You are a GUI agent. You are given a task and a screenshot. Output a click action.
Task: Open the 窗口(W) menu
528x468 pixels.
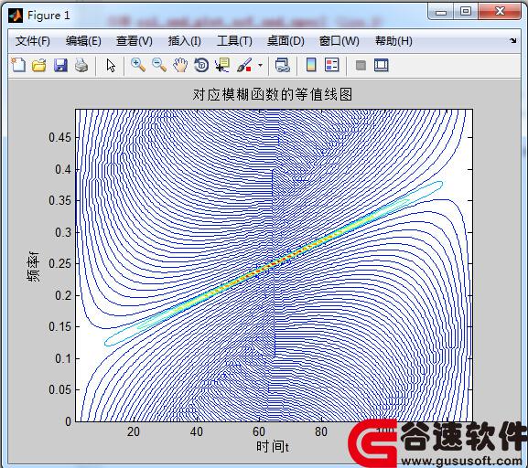[x=339, y=41]
